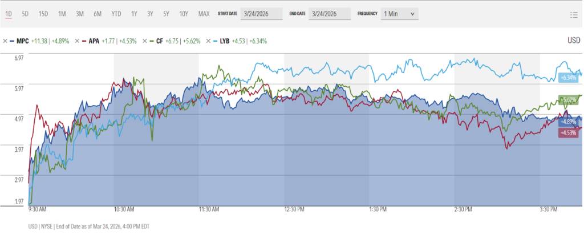Click the APA +4.53% end label
The image size is (584, 234).
point(569,132)
